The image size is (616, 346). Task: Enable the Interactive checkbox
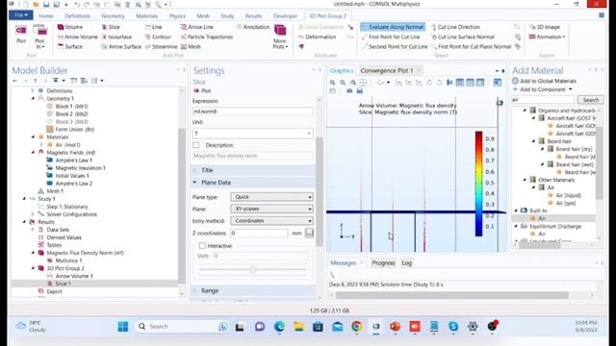[202, 246]
